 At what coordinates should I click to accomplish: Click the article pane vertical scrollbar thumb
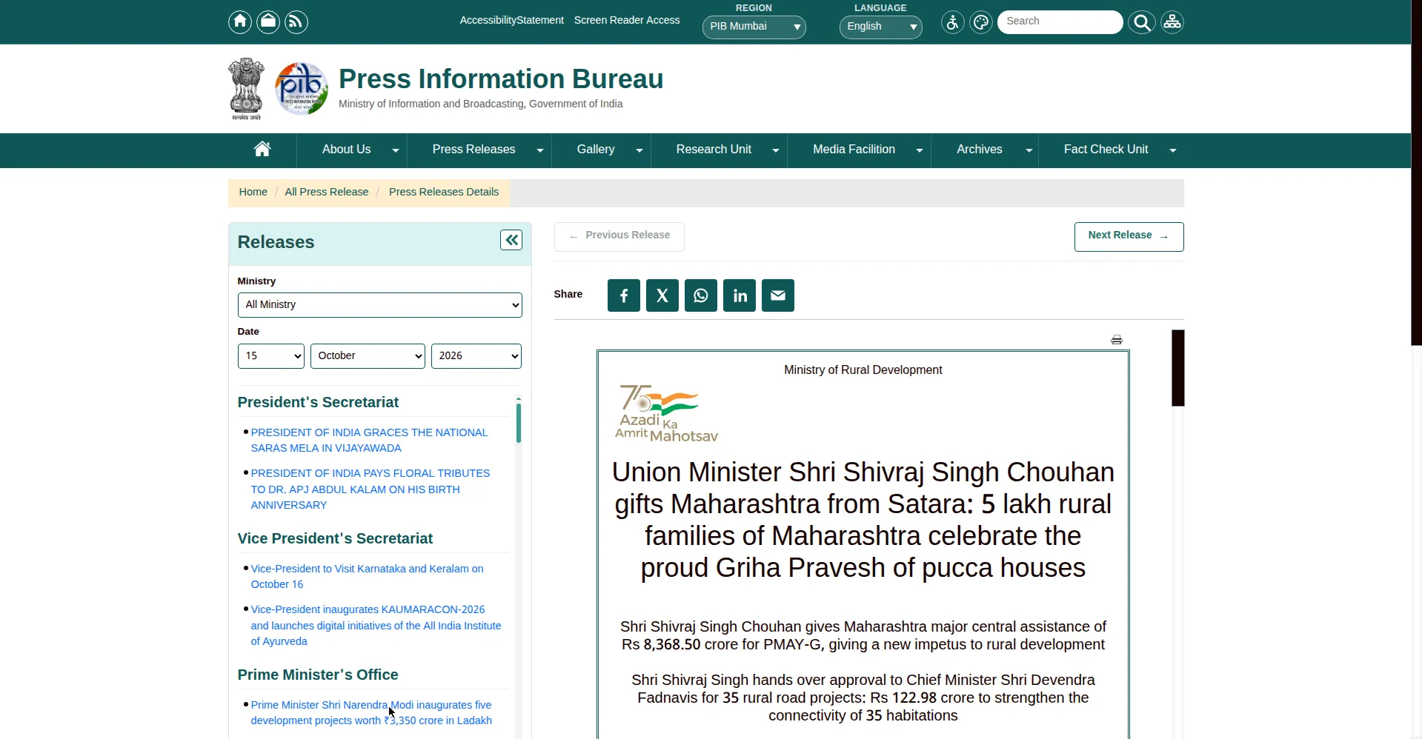[x=1177, y=368]
